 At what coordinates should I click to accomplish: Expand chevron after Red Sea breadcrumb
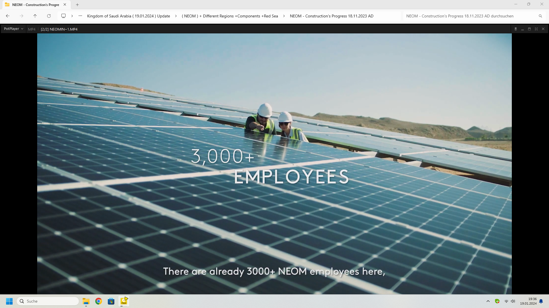click(284, 16)
